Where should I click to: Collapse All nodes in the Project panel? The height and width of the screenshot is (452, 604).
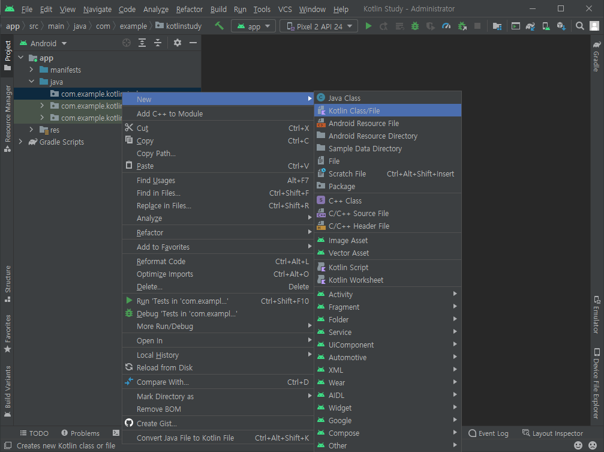[158, 43]
